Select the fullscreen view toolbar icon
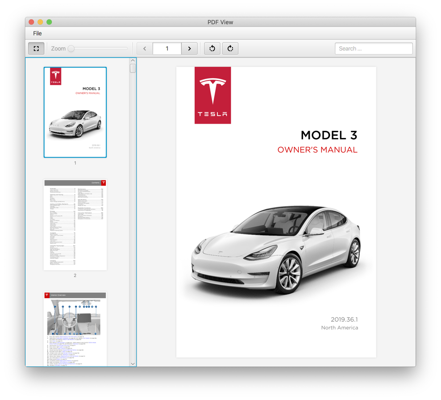 36,48
